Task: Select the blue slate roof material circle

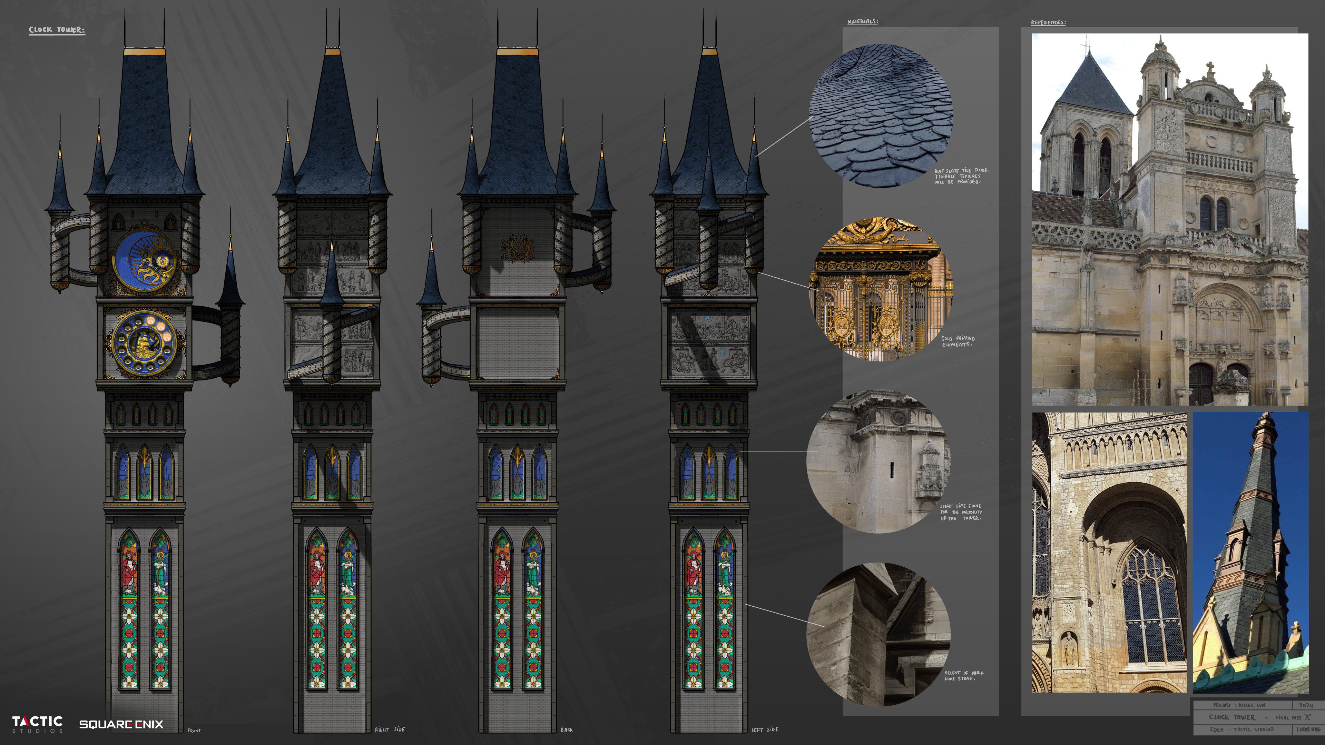Action: pos(881,115)
